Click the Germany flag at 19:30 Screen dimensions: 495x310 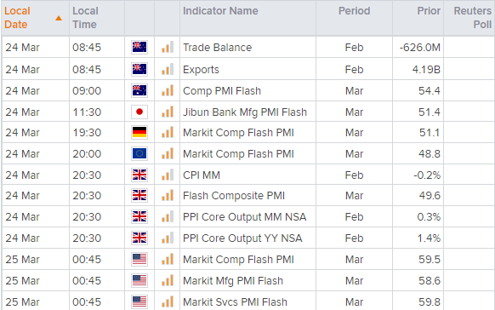pyautogui.click(x=139, y=132)
